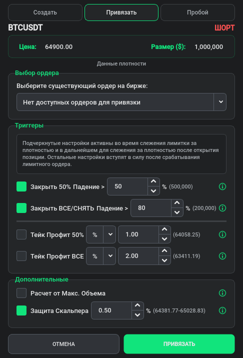Click the BTCUSDT symbol label
The image size is (243, 358).
point(25,28)
